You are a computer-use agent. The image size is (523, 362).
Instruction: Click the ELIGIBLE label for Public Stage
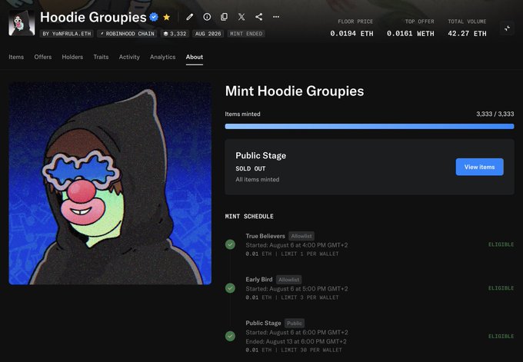[501, 337]
